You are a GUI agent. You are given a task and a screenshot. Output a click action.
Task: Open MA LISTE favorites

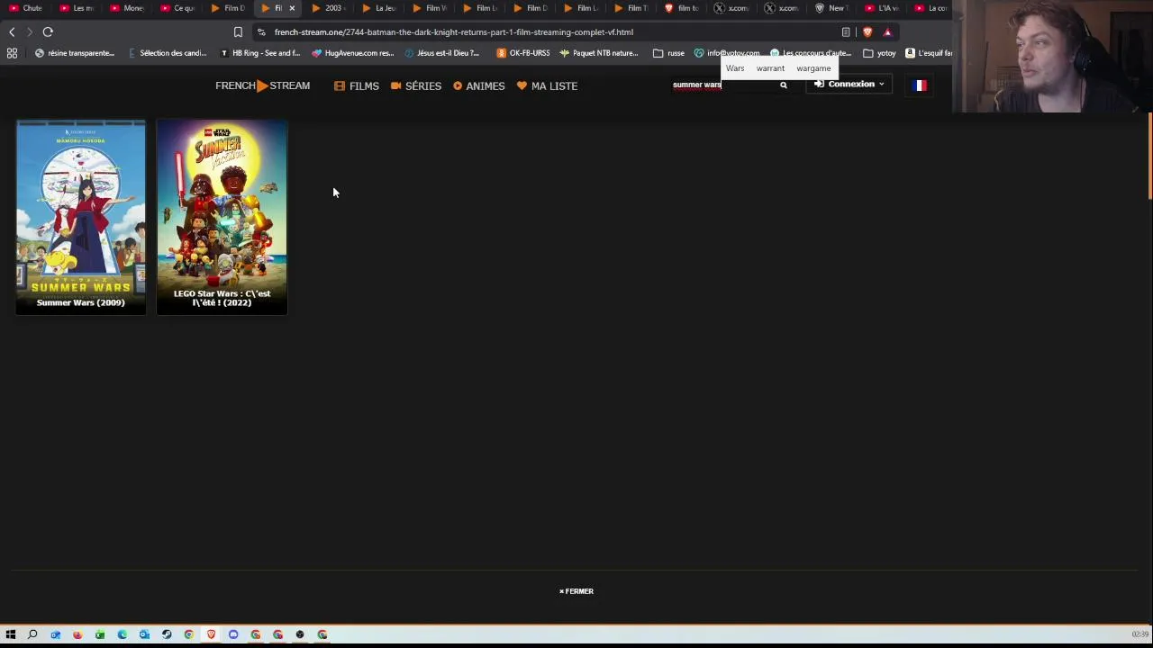pyautogui.click(x=547, y=85)
